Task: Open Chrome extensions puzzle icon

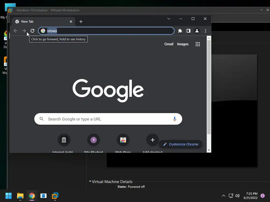Action: tap(180, 31)
